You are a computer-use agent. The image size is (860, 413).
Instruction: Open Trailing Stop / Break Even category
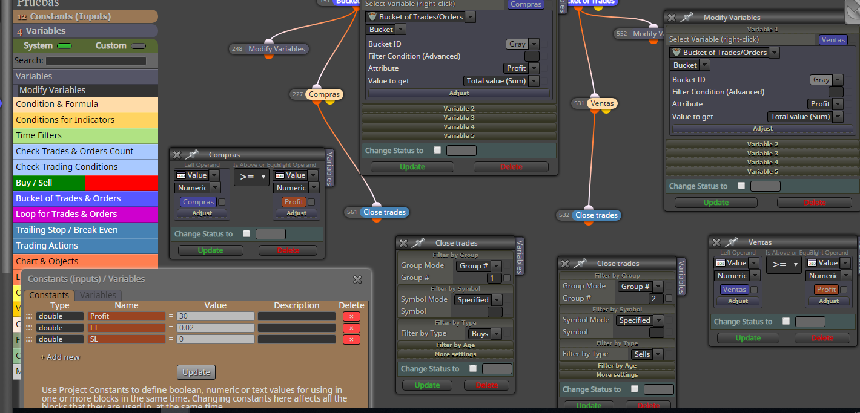point(85,230)
